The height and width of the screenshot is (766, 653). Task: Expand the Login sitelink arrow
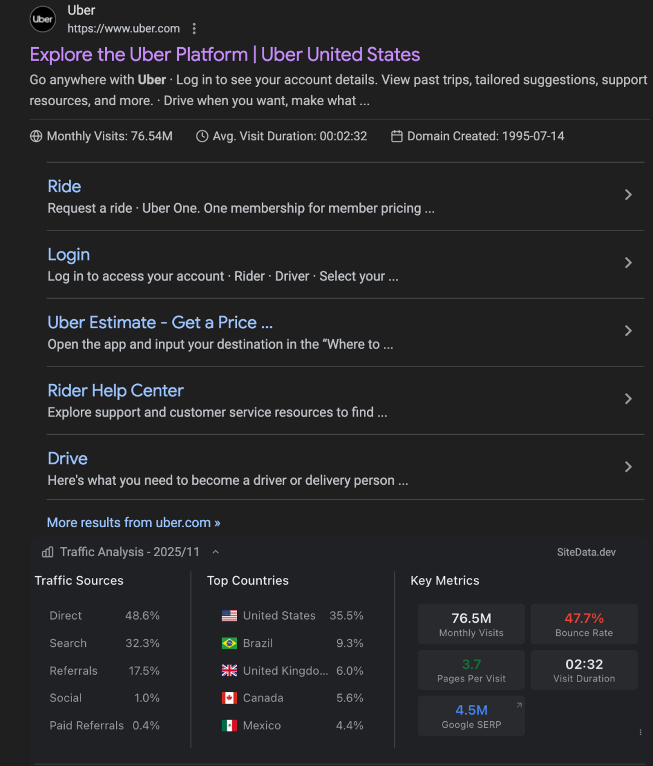pyautogui.click(x=628, y=262)
